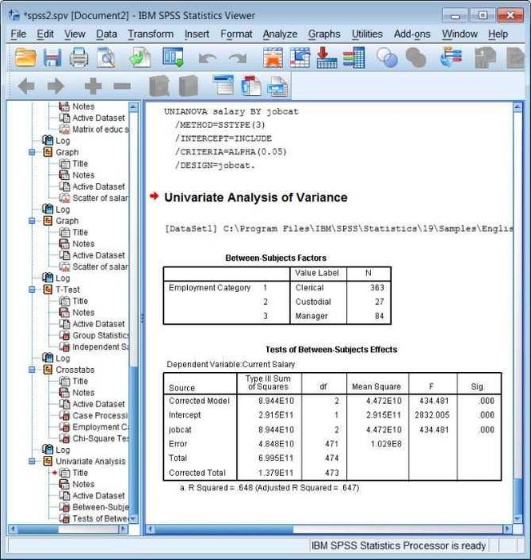Screen dimensions: 531x560
Task: Click outline pane scroll down arrow
Action: [134, 519]
